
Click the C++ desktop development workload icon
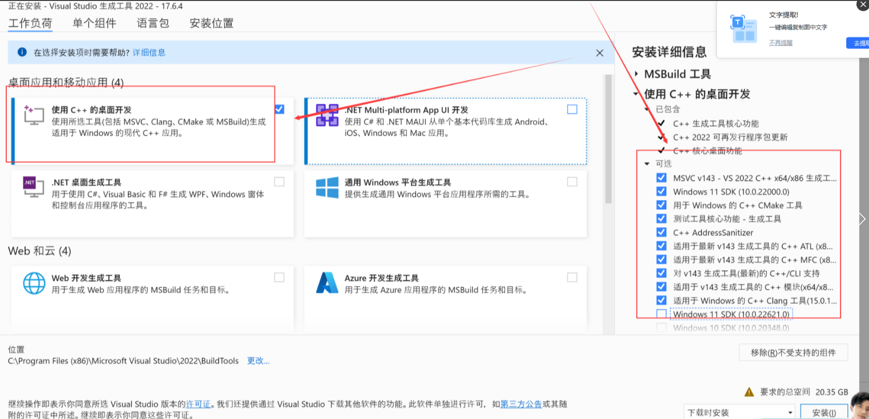(x=34, y=115)
